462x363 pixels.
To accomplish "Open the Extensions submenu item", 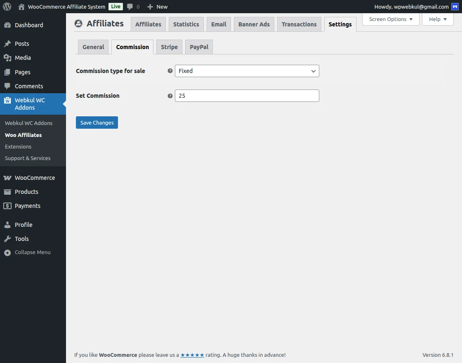I will tap(18, 146).
